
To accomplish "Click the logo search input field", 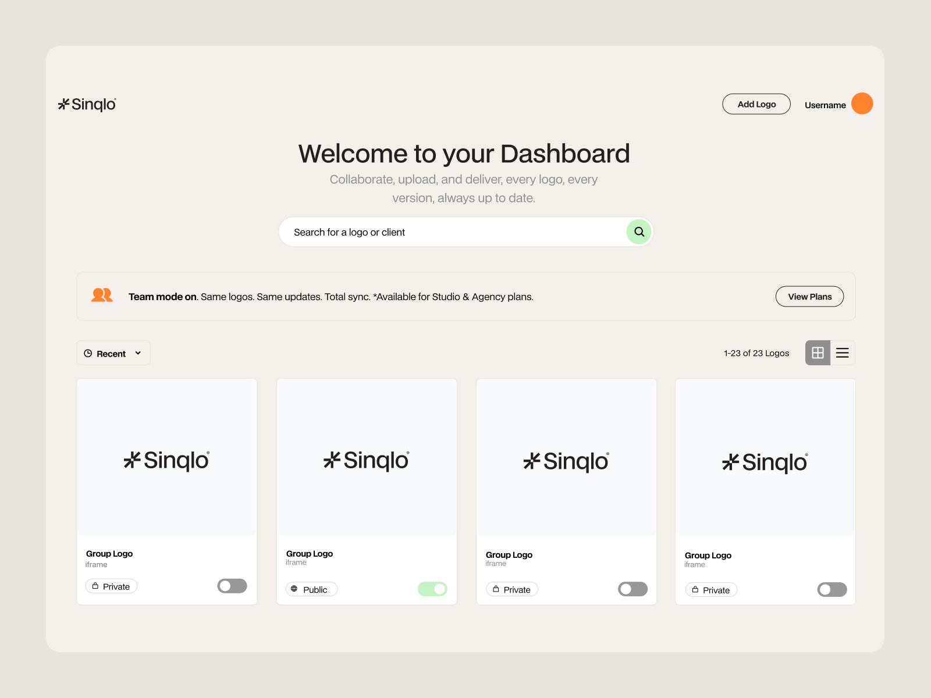I will [436, 232].
